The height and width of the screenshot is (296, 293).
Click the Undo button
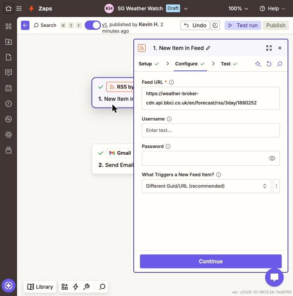coord(195,25)
